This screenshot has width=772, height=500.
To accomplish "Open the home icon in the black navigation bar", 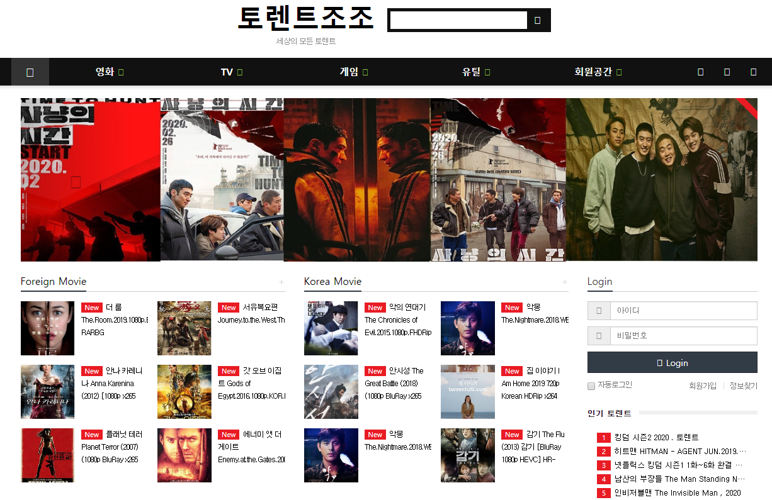I will tap(30, 72).
